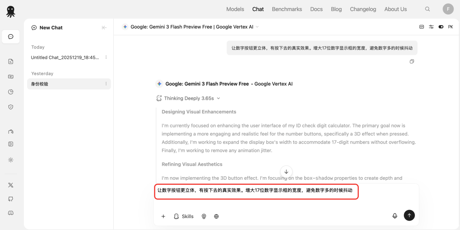Toggle the sun theme icon
Screen dimensions: 460x230
click(11, 160)
